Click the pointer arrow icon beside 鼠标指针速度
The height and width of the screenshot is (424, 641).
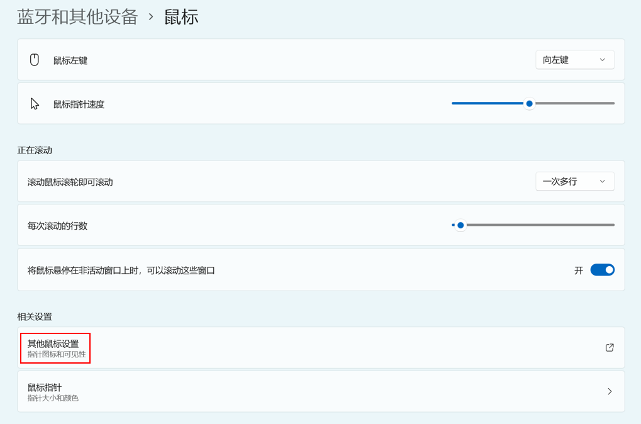35,104
